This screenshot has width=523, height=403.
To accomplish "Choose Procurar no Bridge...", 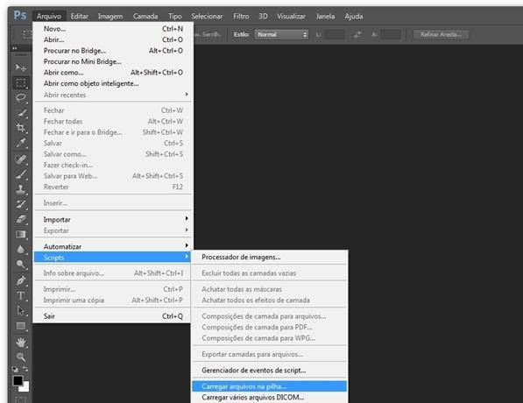I will point(113,51).
